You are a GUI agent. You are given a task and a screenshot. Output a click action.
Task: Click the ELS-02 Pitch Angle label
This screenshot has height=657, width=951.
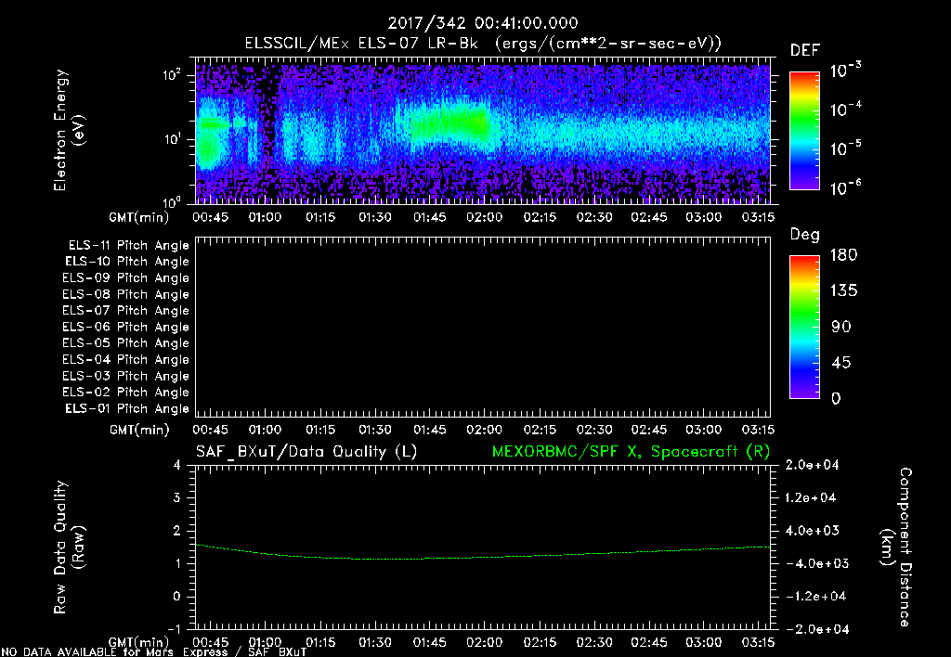tap(125, 393)
